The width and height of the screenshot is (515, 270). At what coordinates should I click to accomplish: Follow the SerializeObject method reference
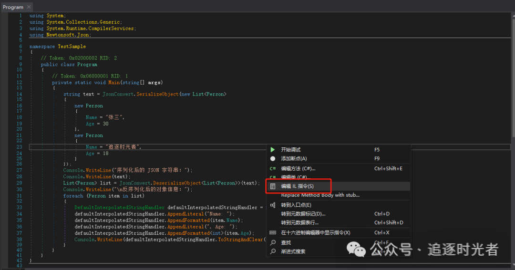[x=156, y=94]
